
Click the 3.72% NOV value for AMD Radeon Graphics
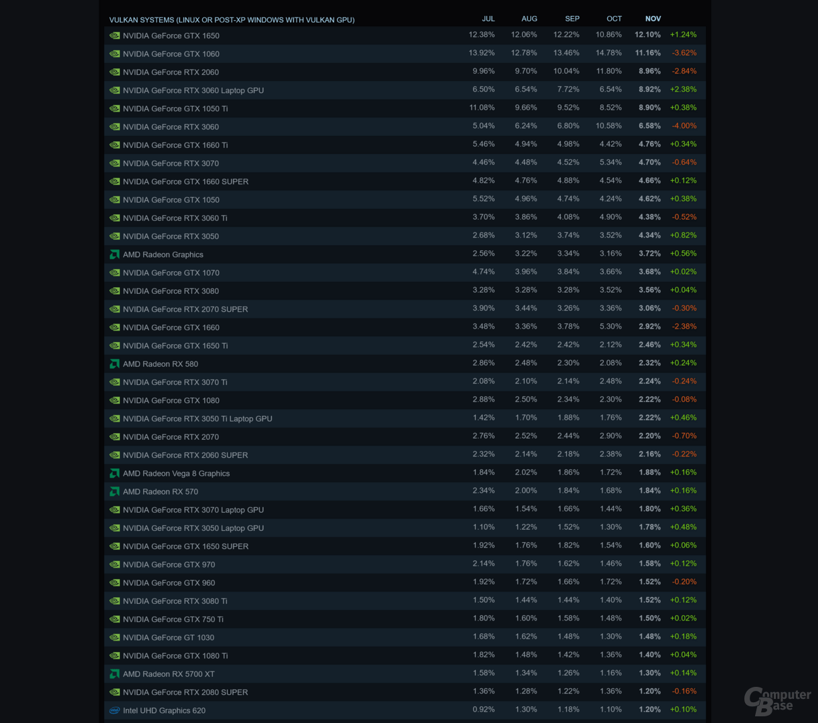tap(649, 254)
